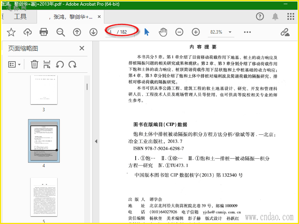Click the 图书在版编目(CIP)数据 heading
Image resolution: width=299 pixels, height=224 pixels.
tap(160, 124)
